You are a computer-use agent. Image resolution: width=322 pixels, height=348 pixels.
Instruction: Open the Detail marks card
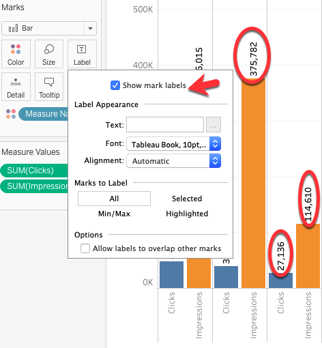(16, 87)
